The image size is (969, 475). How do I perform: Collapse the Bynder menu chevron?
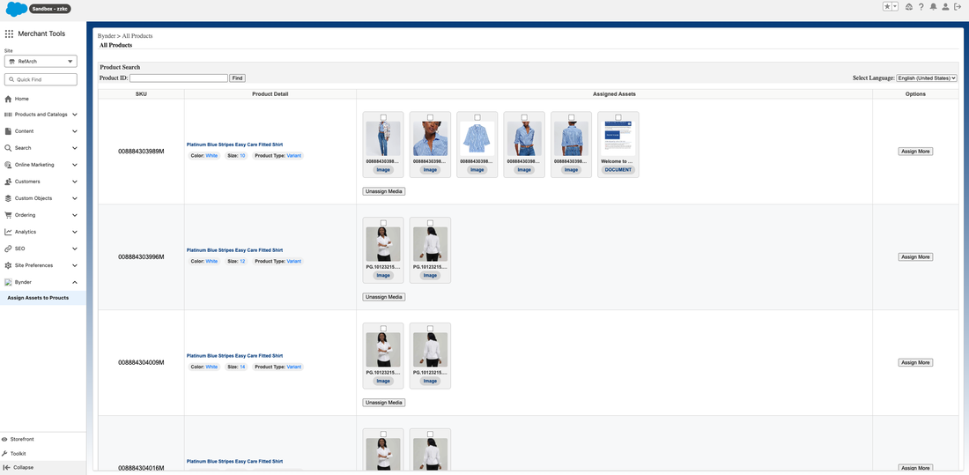pos(75,281)
